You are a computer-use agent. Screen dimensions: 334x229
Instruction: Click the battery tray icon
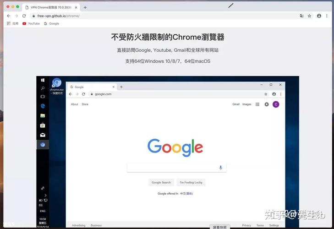click(x=40, y=200)
